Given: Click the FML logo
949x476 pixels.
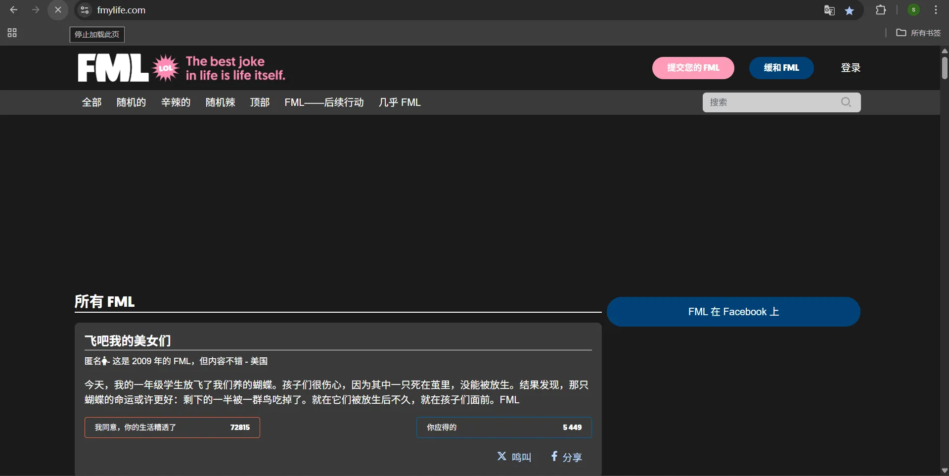Looking at the screenshot, I should 113,68.
